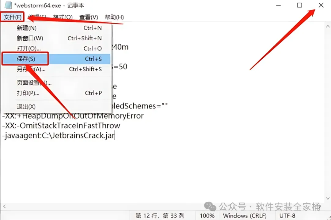
Task: Open the 格式(O) menu
Action: pyautogui.click(x=63, y=17)
